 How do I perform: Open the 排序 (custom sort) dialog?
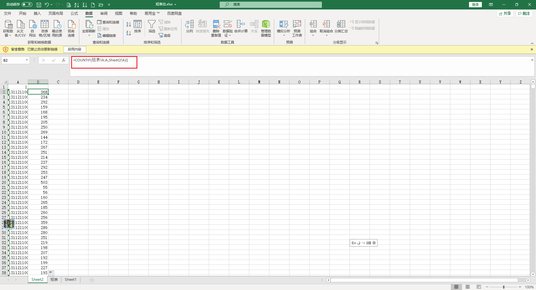138,26
